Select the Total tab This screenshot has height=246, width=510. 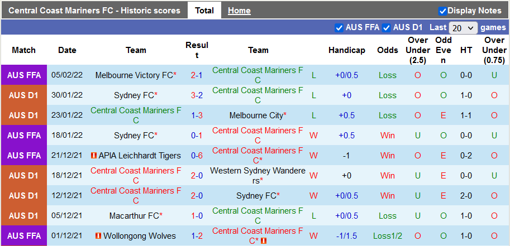click(x=204, y=11)
